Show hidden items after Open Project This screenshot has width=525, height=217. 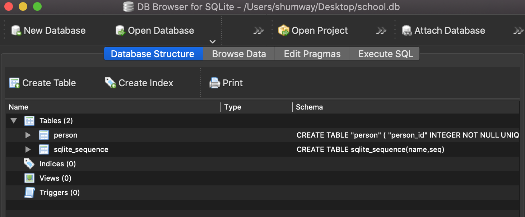point(381,31)
